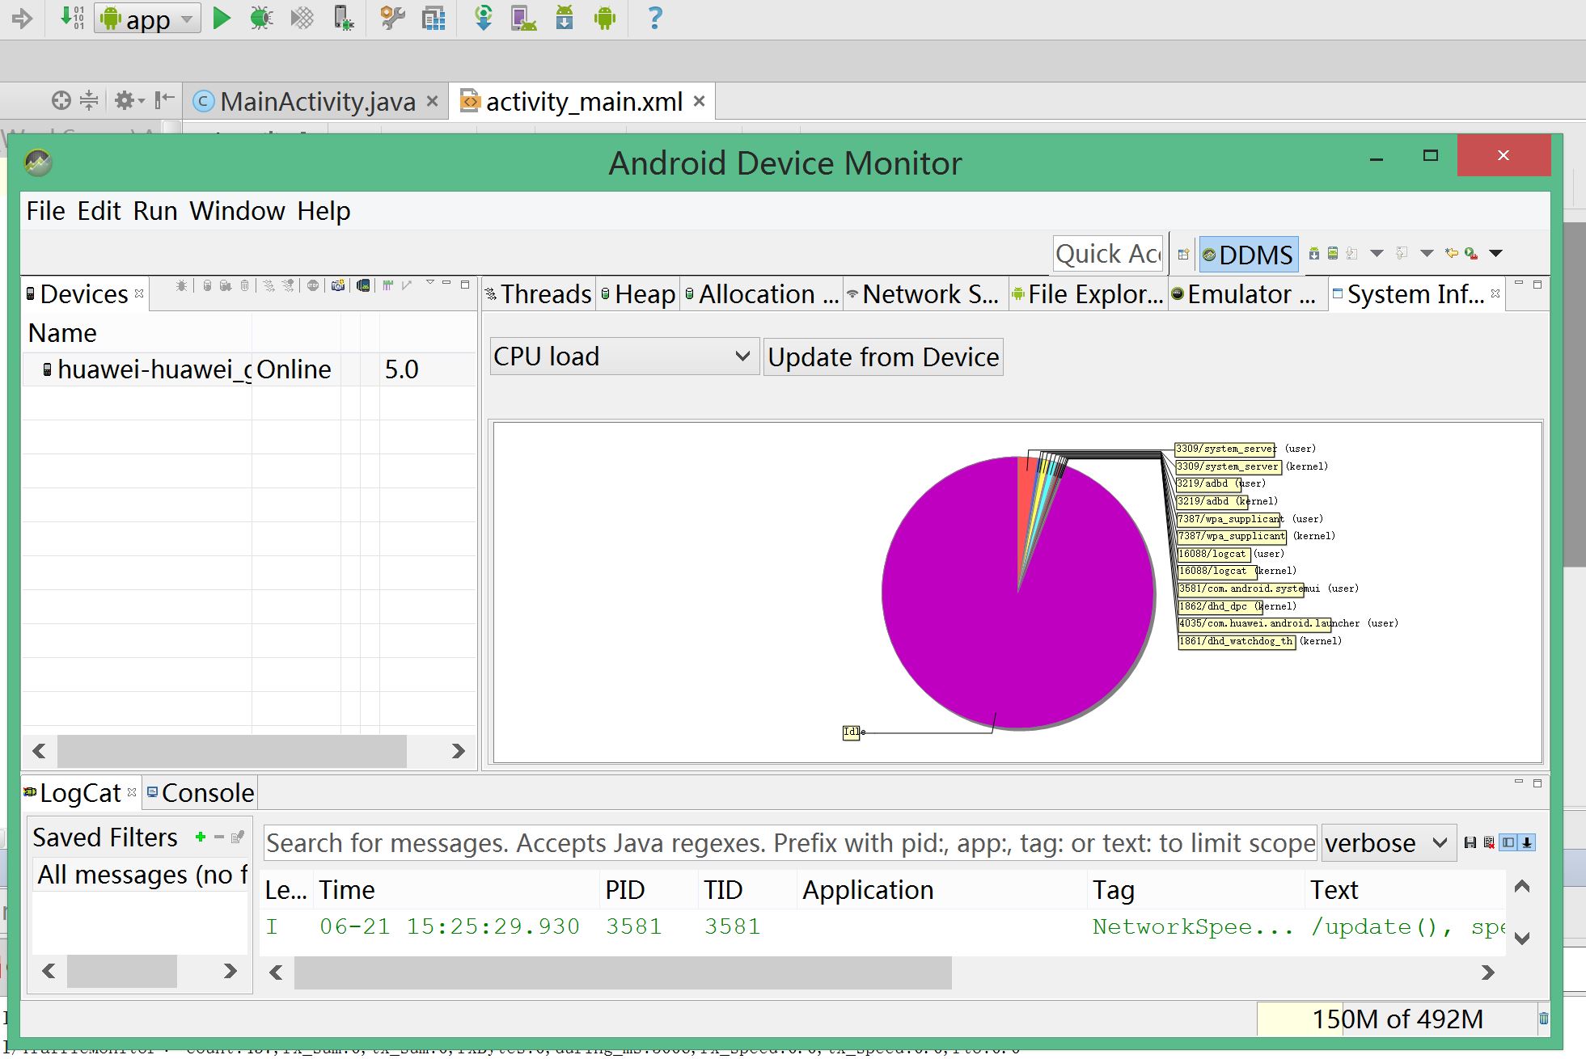Open the verbose log level dropdown
This screenshot has width=1586, height=1059.
point(1387,843)
